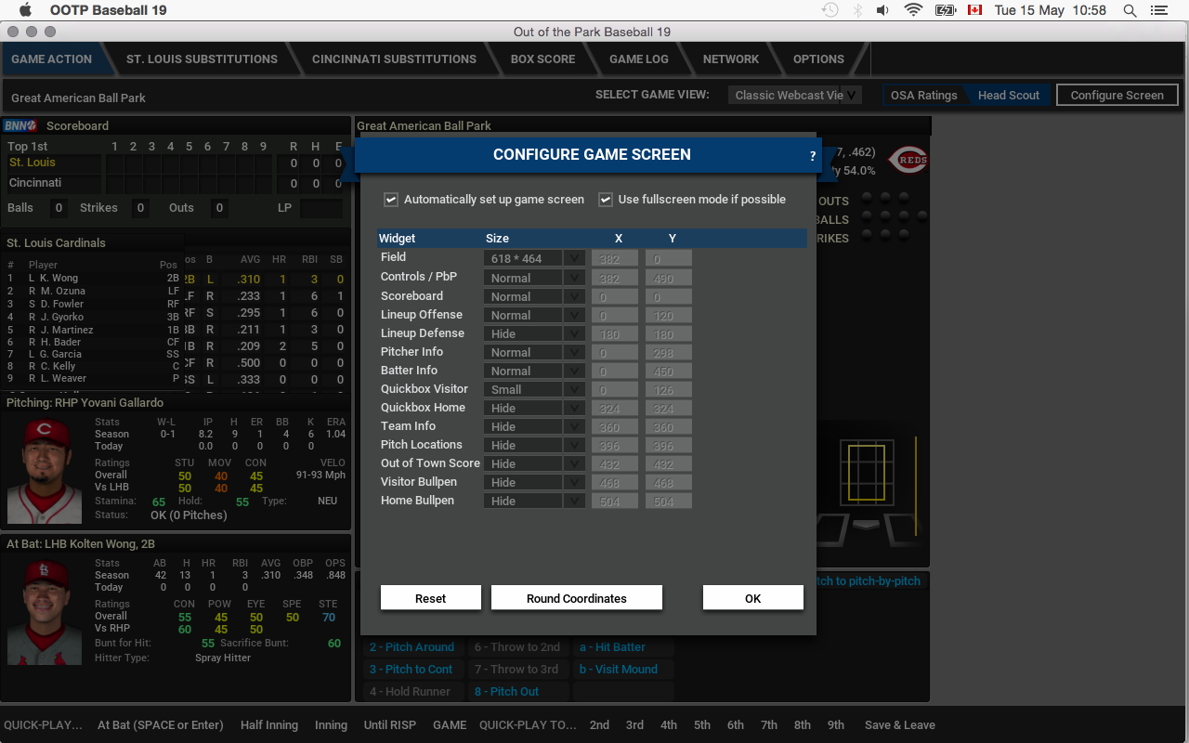Viewport: 1189px width, 743px height.
Task: Open the Quickbox Visitor size dropdown
Action: pos(534,389)
